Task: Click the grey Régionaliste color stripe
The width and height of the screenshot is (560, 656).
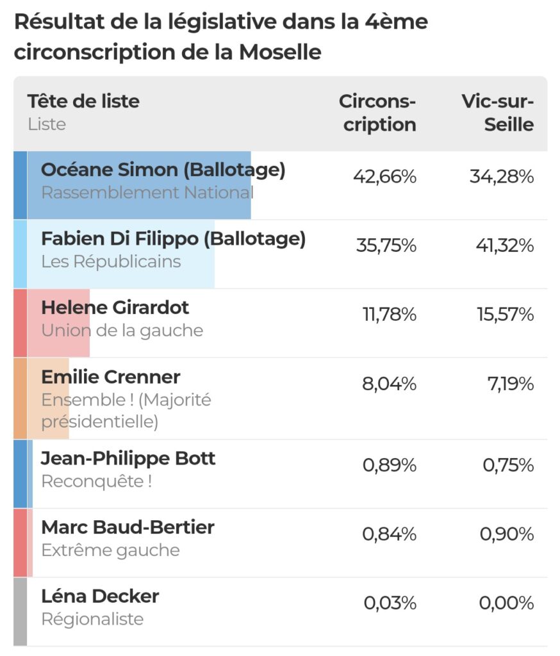Action: [x=20, y=612]
